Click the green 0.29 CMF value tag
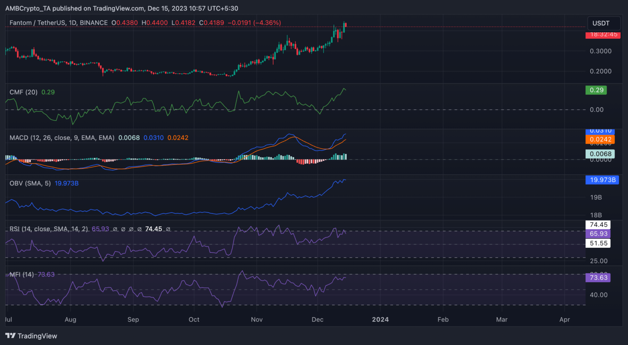This screenshot has height=345, width=628. [x=596, y=90]
